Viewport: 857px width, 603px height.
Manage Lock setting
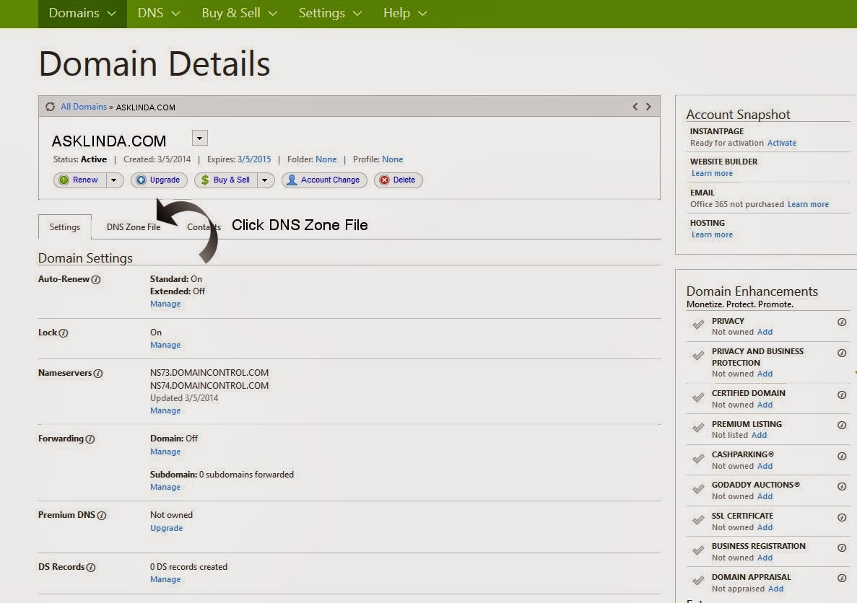click(x=165, y=345)
